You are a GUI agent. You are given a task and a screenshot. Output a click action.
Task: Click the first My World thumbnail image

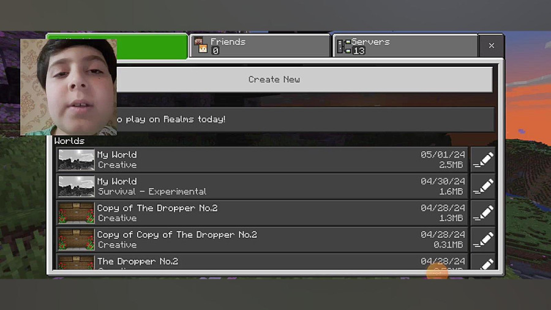pyautogui.click(x=77, y=160)
